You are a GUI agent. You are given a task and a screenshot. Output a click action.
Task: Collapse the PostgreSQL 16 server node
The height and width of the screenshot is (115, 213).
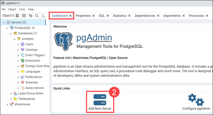tap(7, 28)
